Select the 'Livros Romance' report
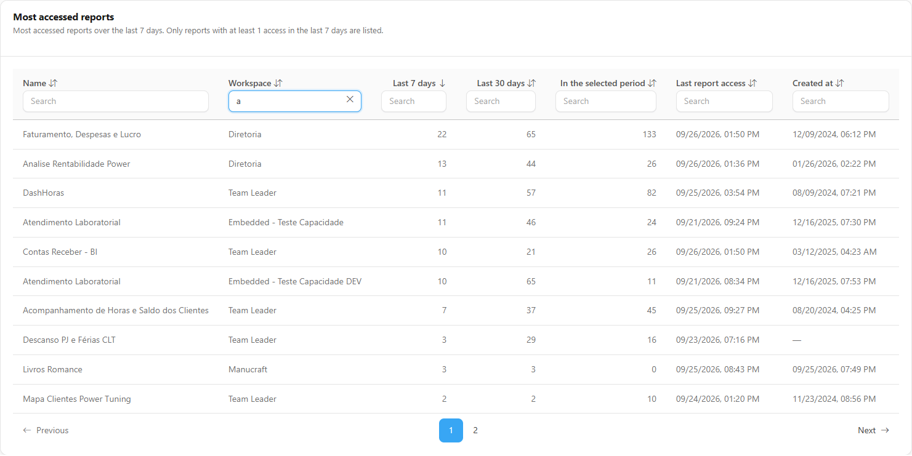Screen dimensions: 912x456 [x=52, y=369]
